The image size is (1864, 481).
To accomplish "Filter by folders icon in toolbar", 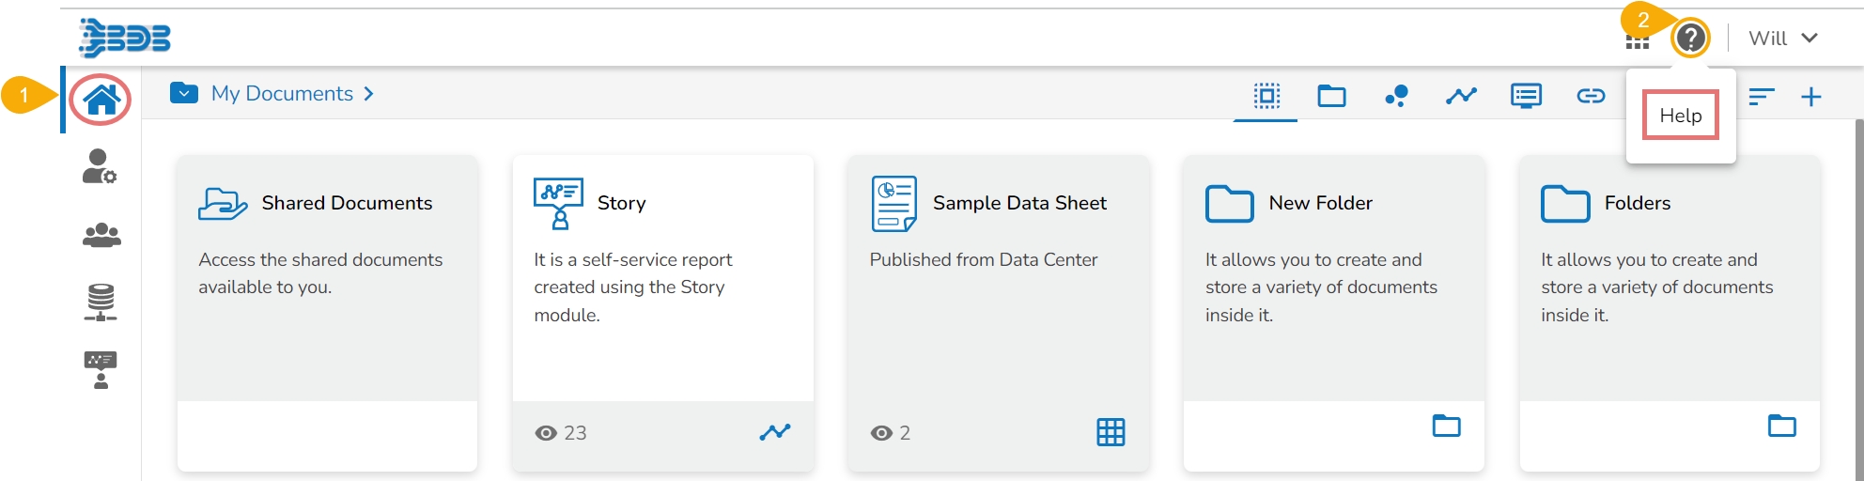I will click(1331, 96).
